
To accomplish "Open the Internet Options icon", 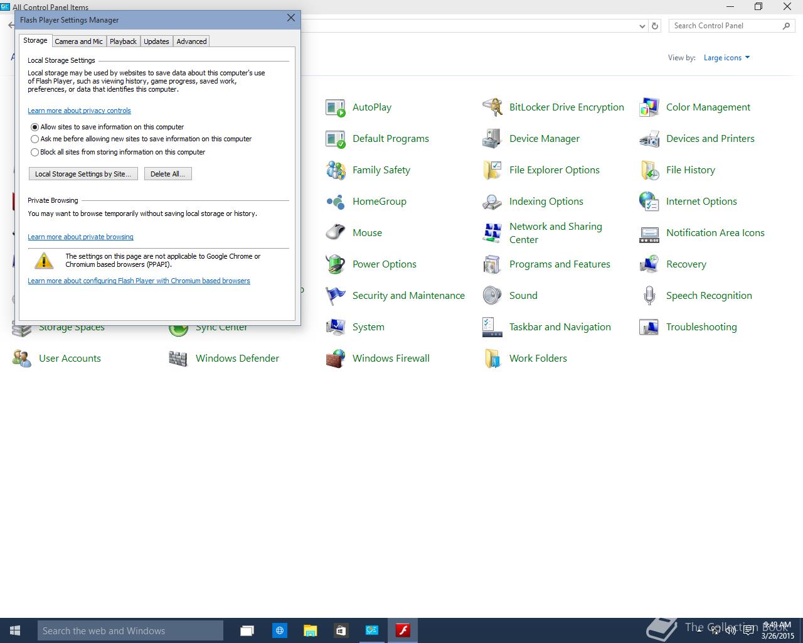I will 649,202.
